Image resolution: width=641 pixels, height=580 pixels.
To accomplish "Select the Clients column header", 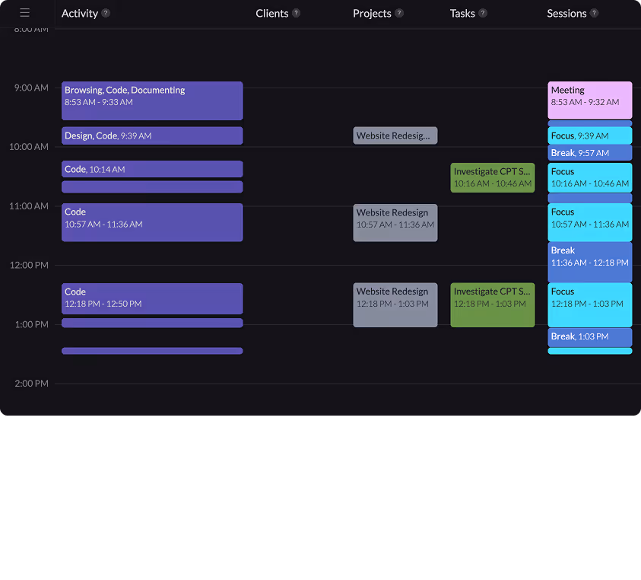I will pos(272,14).
